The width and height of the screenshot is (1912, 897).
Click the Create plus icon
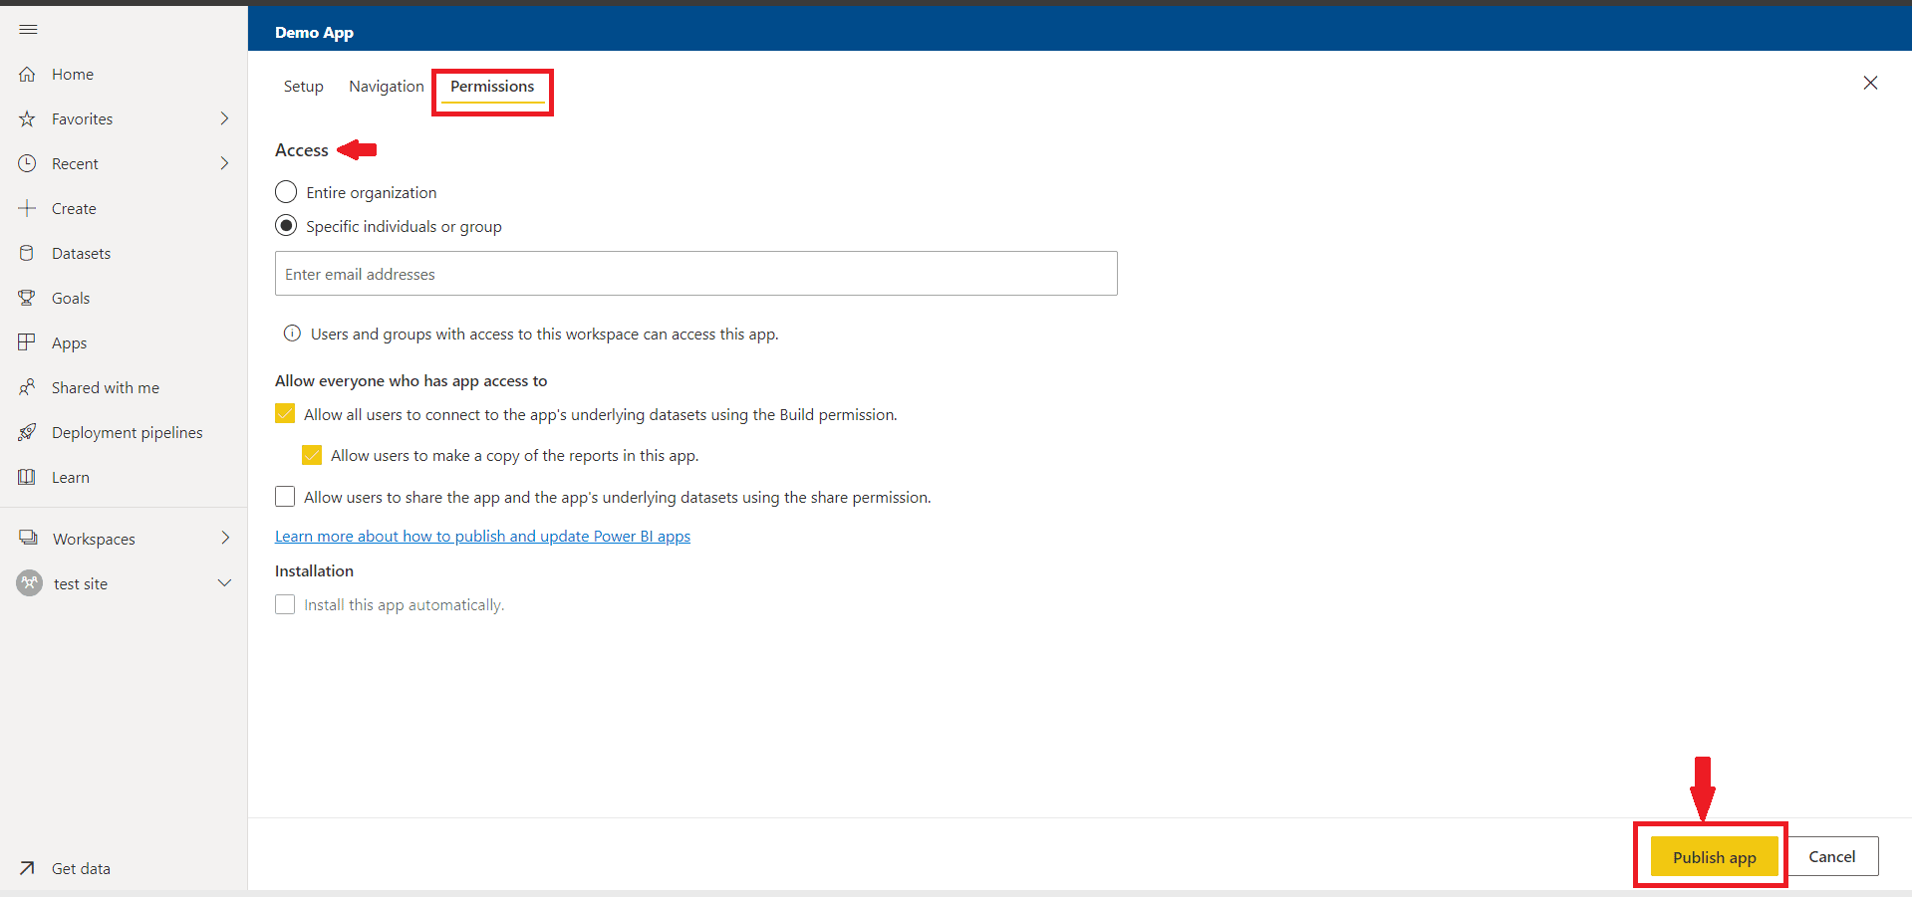click(x=28, y=209)
